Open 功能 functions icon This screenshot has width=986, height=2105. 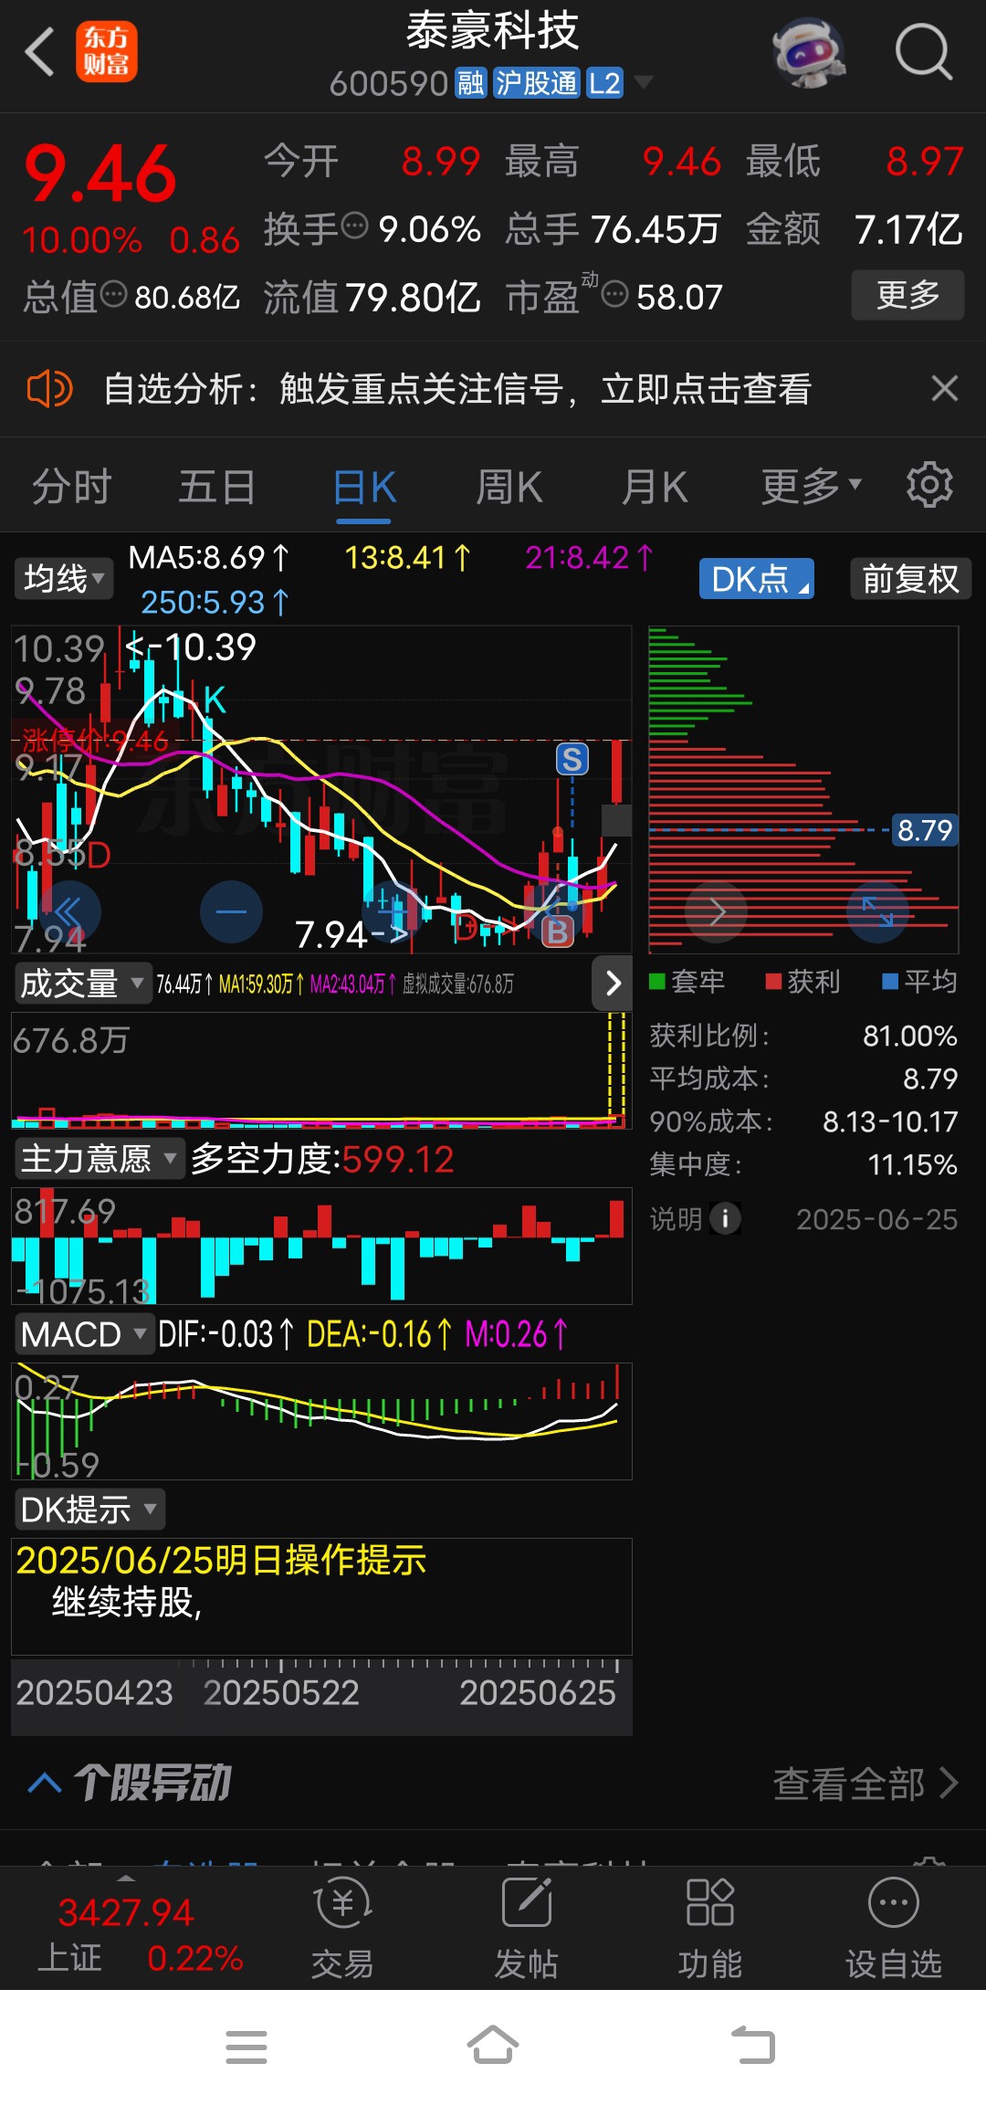pyautogui.click(x=710, y=1929)
